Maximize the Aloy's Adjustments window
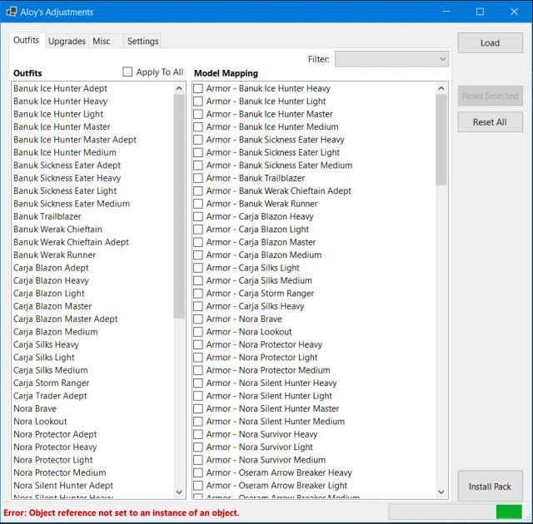The height and width of the screenshot is (524, 533). (480, 12)
